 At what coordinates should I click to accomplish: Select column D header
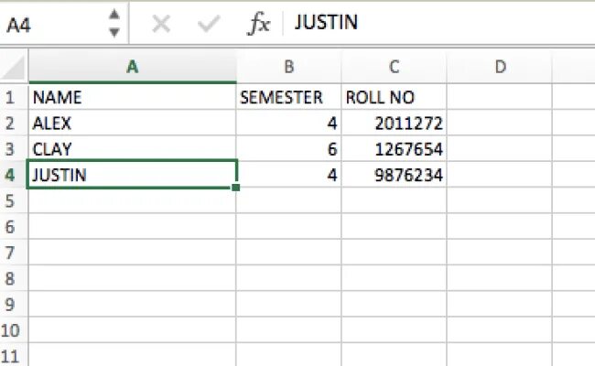[500, 67]
